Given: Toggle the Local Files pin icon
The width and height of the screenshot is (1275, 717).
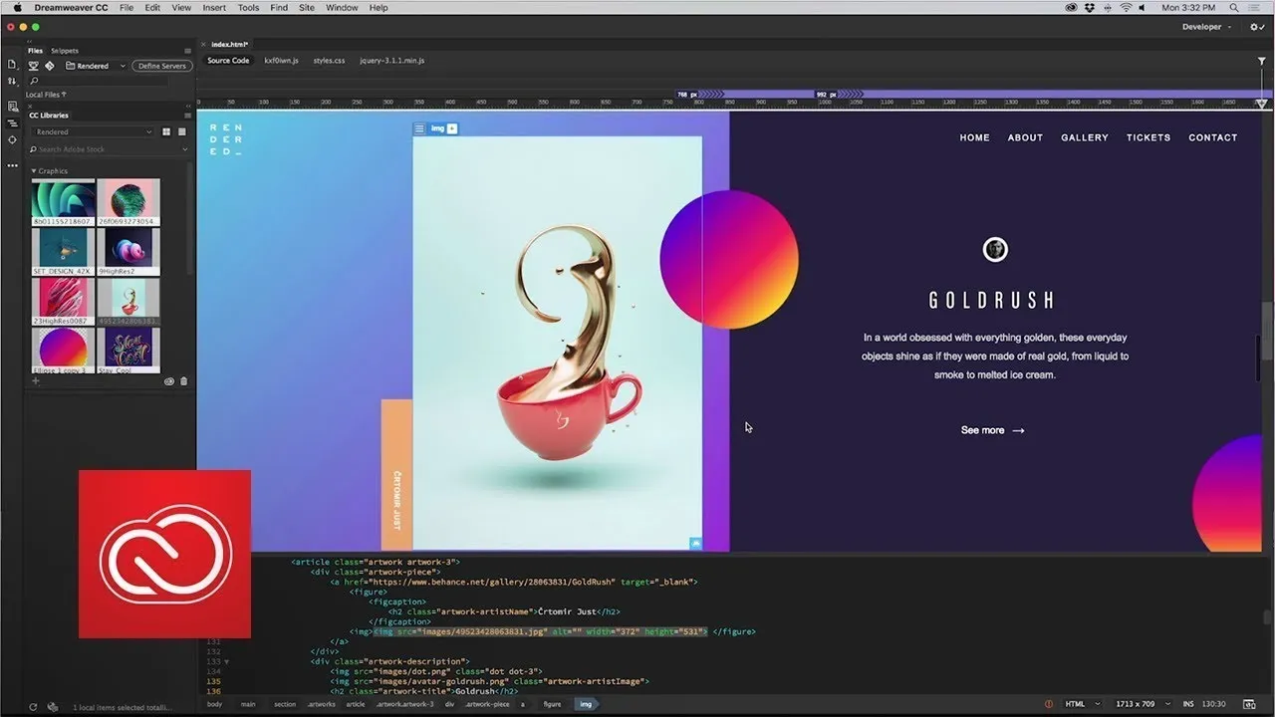Looking at the screenshot, I should [x=64, y=95].
